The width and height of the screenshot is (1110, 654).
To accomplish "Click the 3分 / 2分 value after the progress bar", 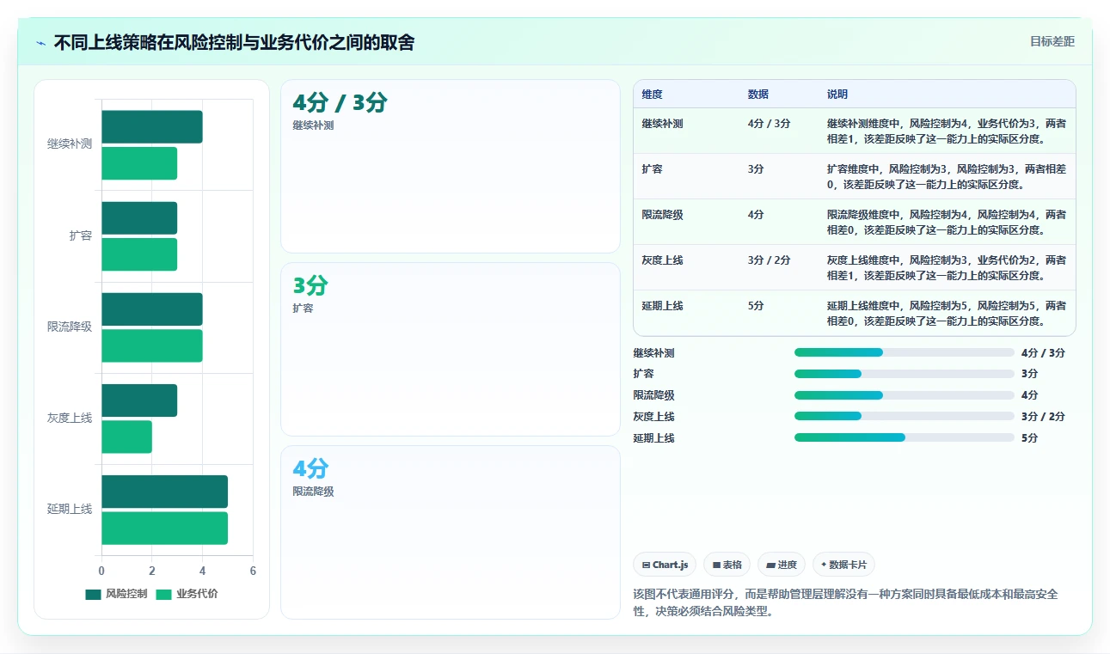I will click(x=1043, y=417).
